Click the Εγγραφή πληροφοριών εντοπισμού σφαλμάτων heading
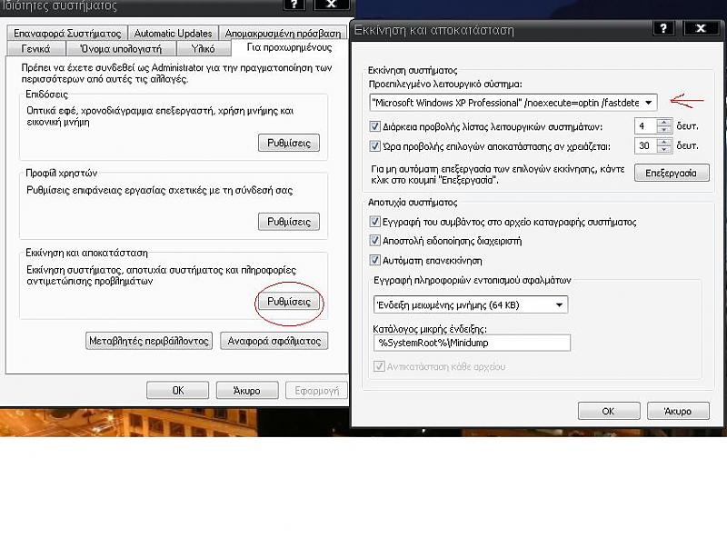 coord(473,280)
